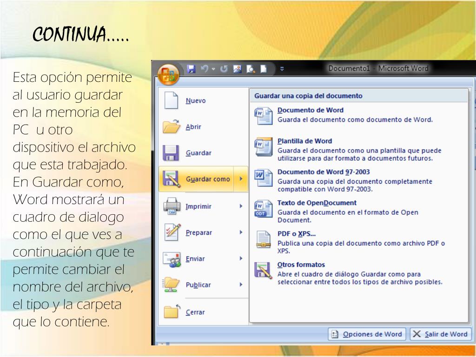Select Guardar como menu entry
This screenshot has width=476, height=357.
pos(196,179)
